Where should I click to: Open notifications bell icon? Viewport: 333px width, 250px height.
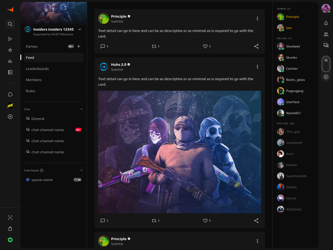pyautogui.click(x=326, y=23)
